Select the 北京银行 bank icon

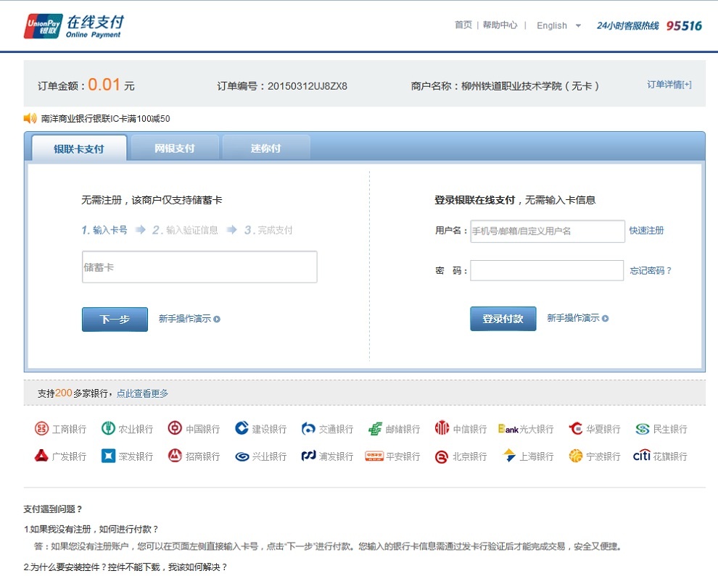(460, 456)
